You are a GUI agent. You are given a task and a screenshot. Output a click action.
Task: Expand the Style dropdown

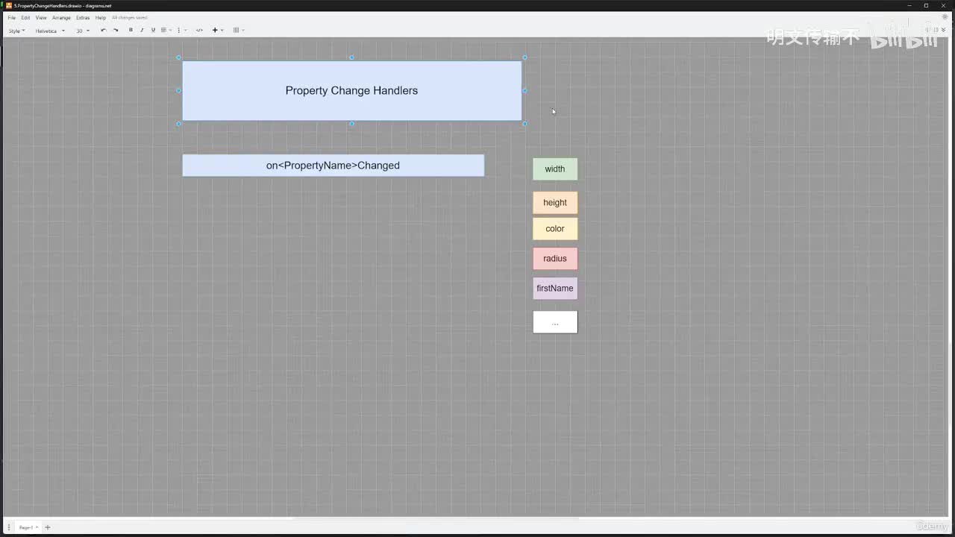click(16, 31)
